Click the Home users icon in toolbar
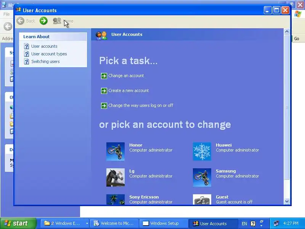The height and width of the screenshot is (229, 305). point(57,21)
